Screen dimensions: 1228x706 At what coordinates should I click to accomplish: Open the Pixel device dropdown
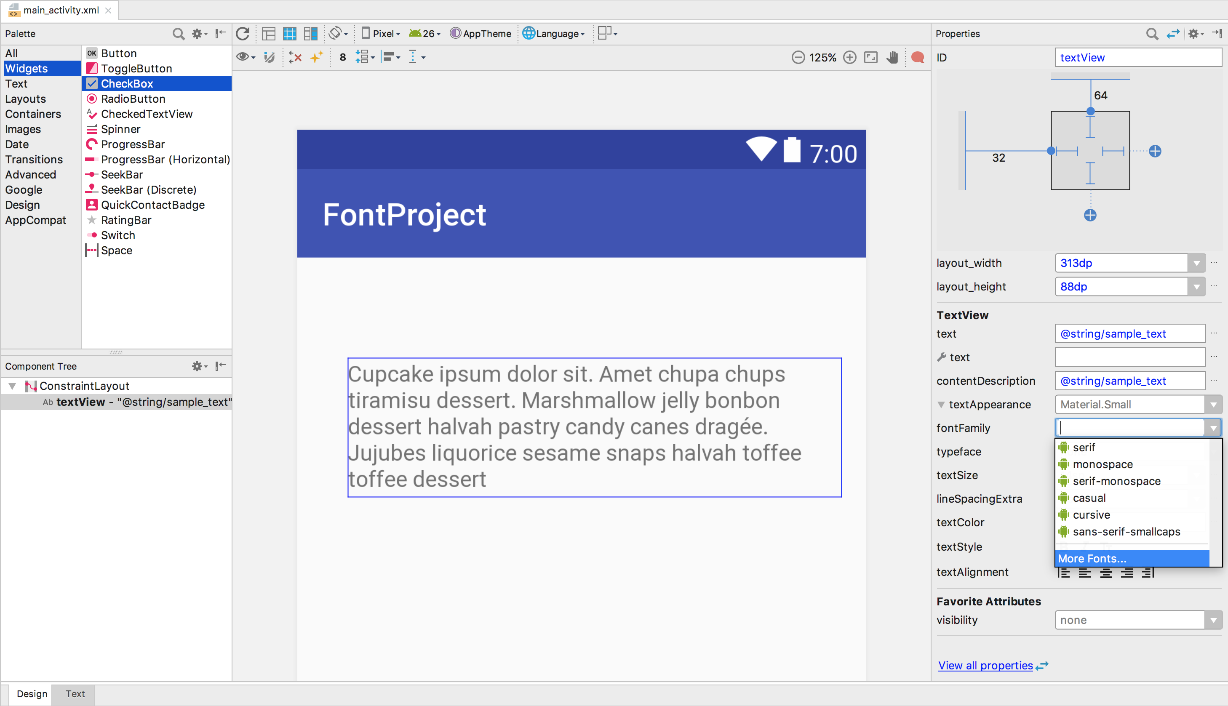pos(380,33)
